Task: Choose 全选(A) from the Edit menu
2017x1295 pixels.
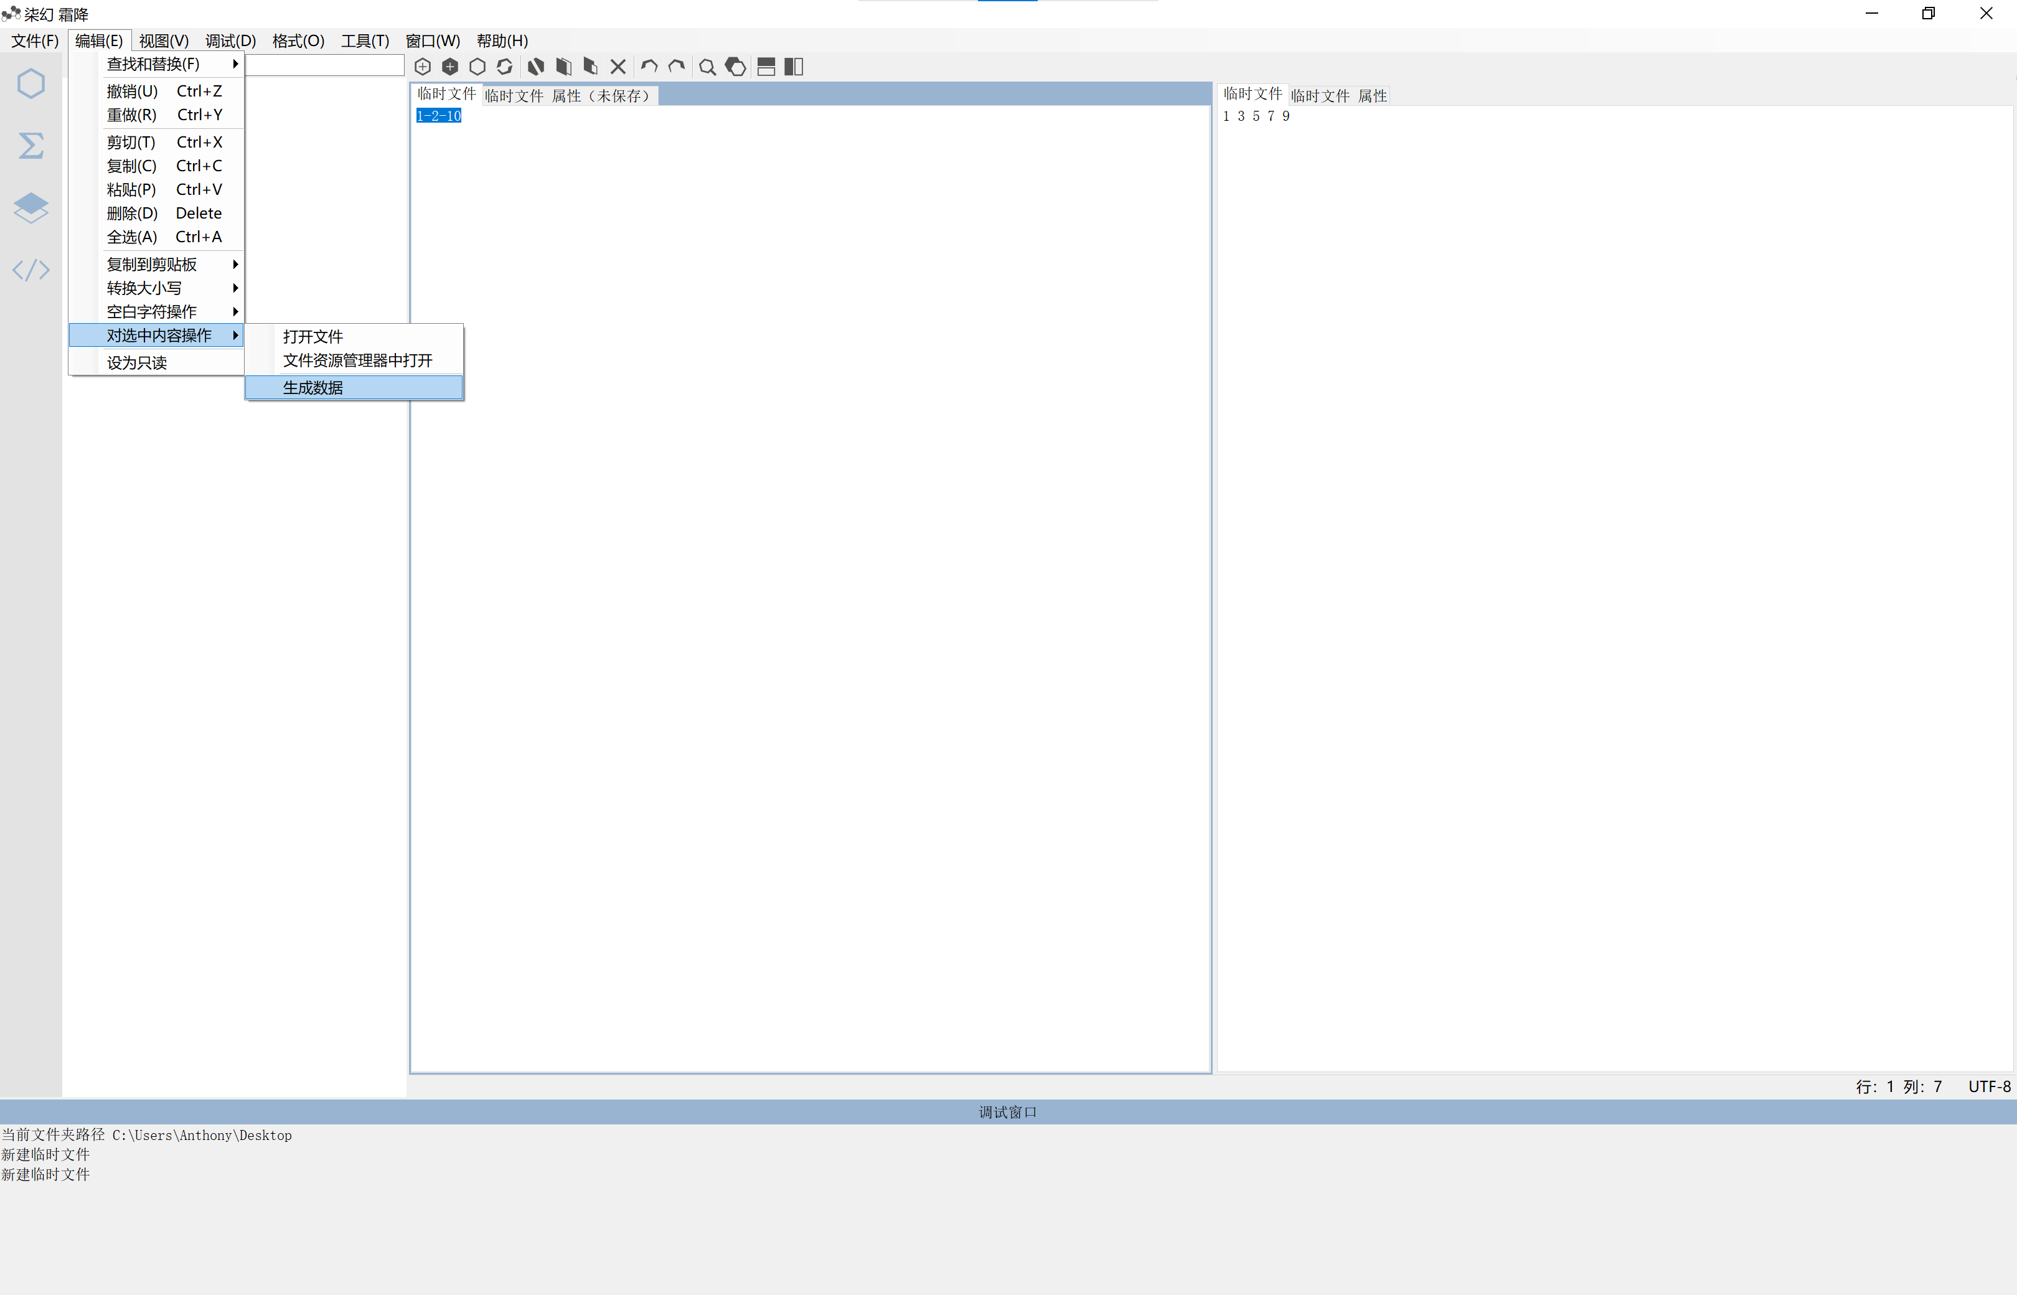Action: 156,237
